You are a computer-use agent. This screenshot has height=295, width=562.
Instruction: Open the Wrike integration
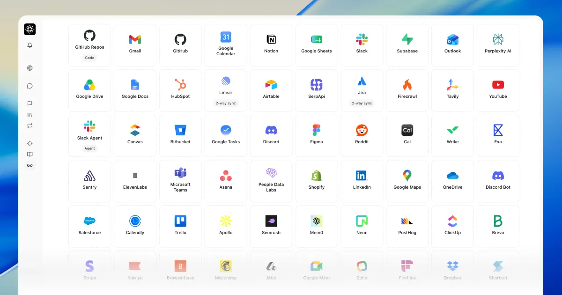tap(453, 136)
